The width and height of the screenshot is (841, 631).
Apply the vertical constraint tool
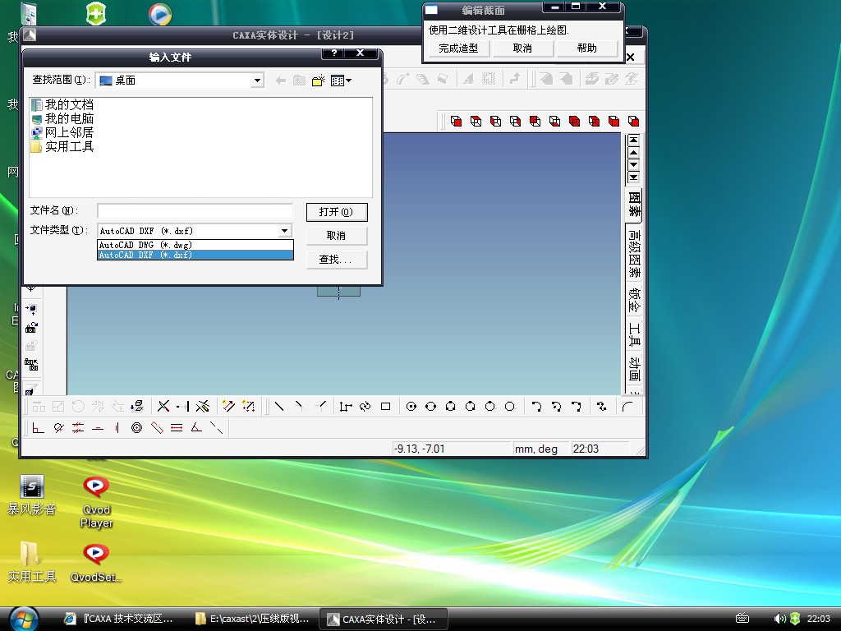click(117, 427)
